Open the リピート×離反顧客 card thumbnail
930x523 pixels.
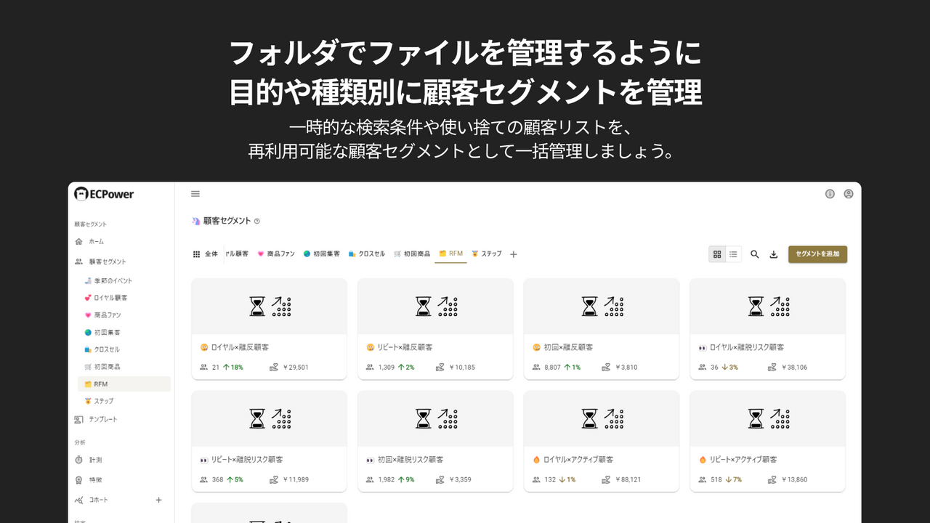point(435,307)
